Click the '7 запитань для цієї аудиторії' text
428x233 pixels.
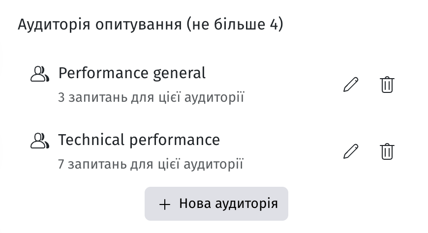pyautogui.click(x=151, y=164)
